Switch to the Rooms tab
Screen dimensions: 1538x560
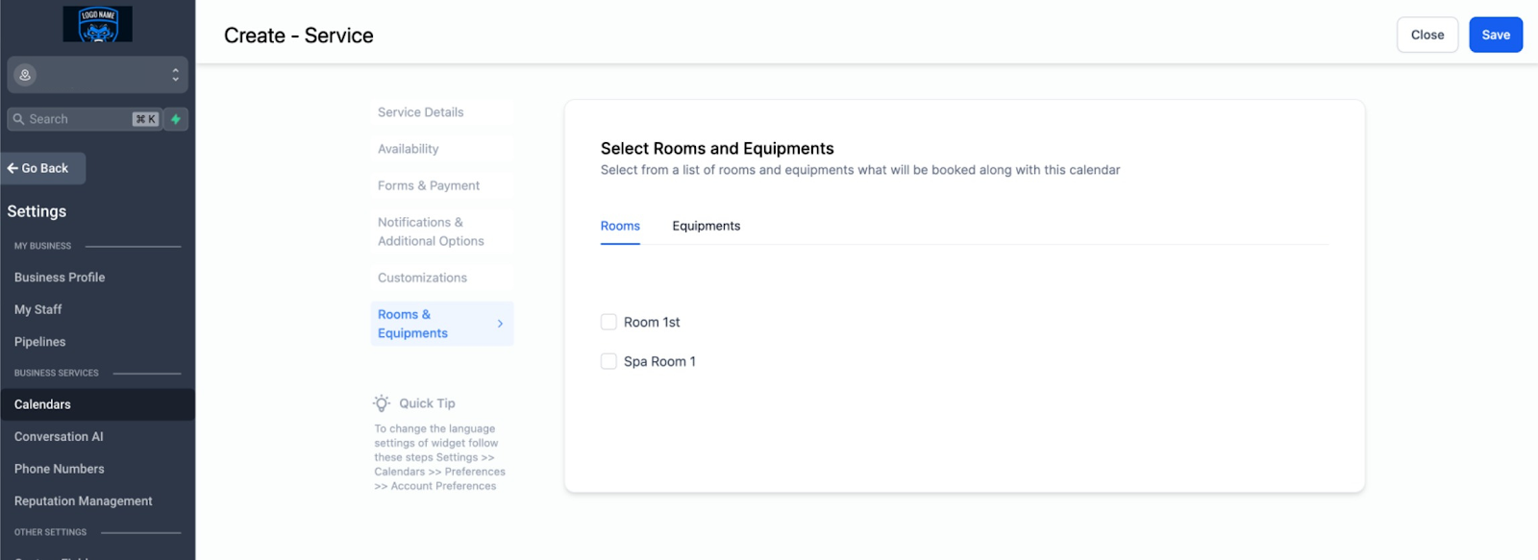tap(620, 227)
